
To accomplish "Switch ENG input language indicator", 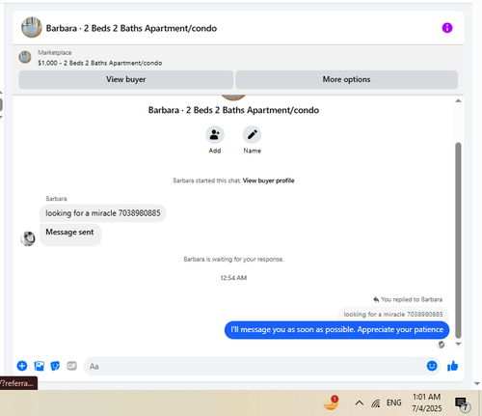I will (x=394, y=402).
